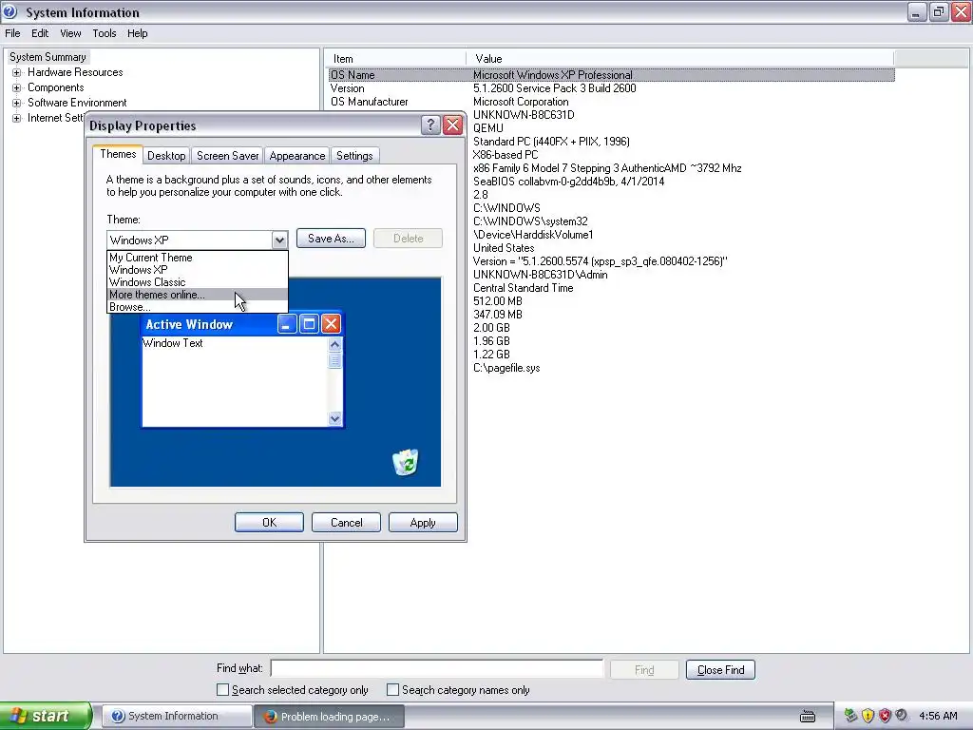Click the yellow shield updates tray icon
Viewport: 973px width, 730px height.
point(868,716)
